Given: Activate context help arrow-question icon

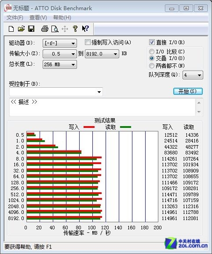Looking at the screenshot, I should point(85,29).
